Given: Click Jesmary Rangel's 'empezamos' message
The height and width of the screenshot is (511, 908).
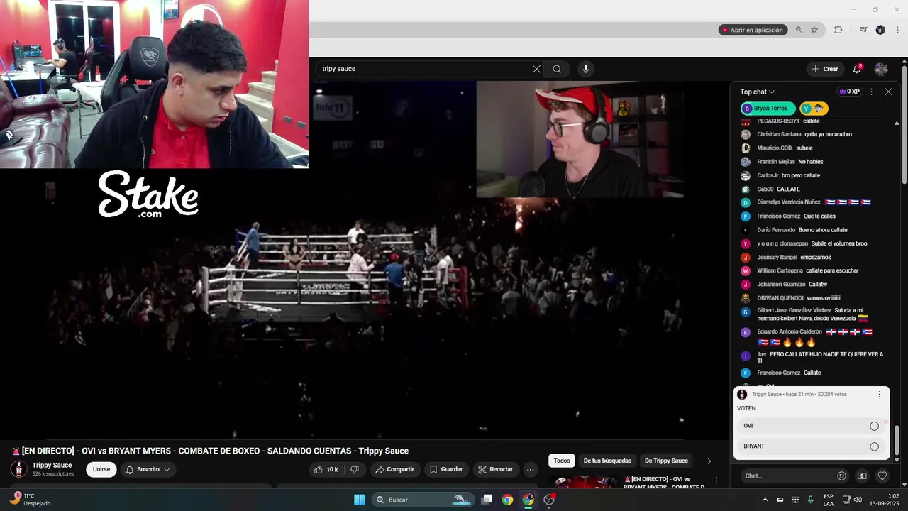Looking at the screenshot, I should 814,258.
